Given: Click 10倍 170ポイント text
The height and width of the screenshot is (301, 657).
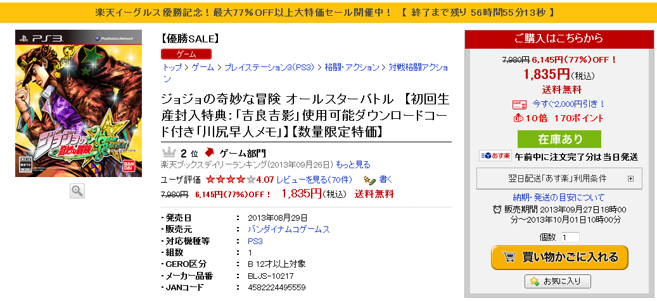Looking at the screenshot, I should [x=565, y=118].
